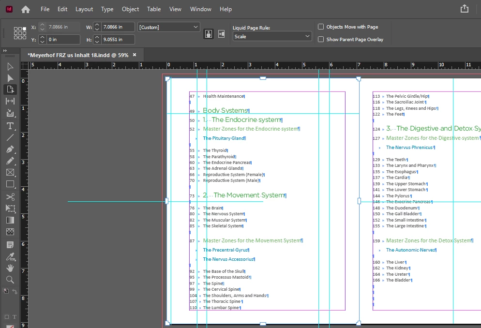Viewport: 481px width, 328px height.
Task: Choose the Rectangle Frame tool
Action: (10, 172)
